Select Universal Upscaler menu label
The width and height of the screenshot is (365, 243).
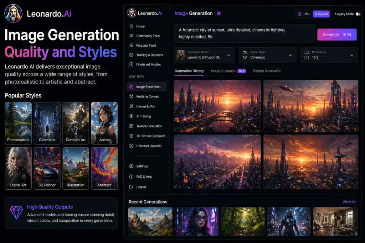(149, 146)
